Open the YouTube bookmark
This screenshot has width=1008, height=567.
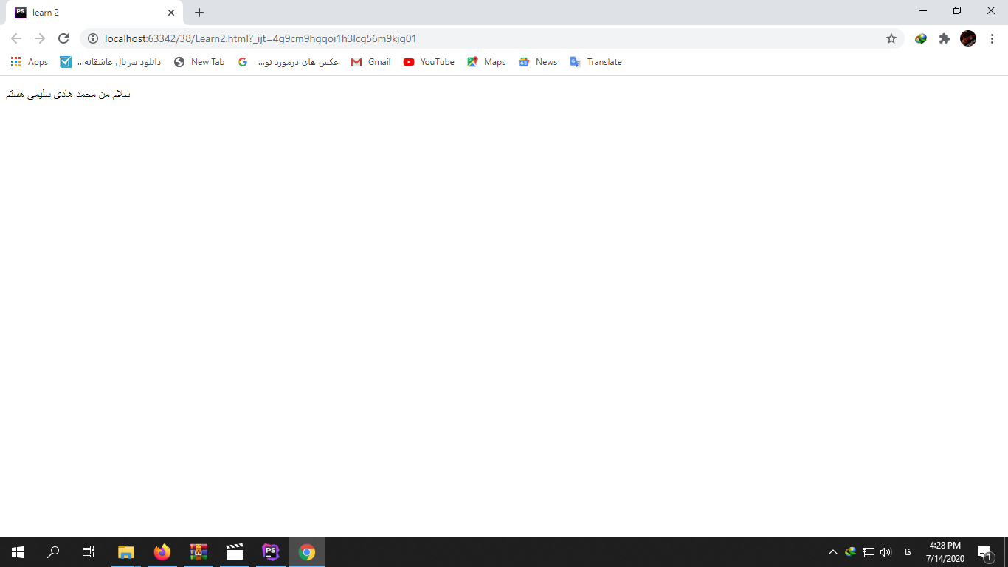429,62
